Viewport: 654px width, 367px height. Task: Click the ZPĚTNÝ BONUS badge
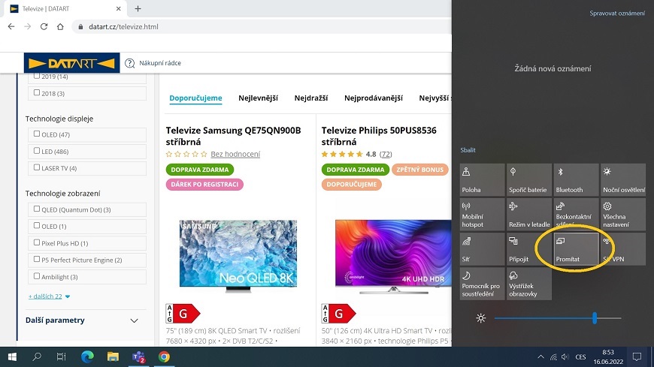[x=419, y=170]
